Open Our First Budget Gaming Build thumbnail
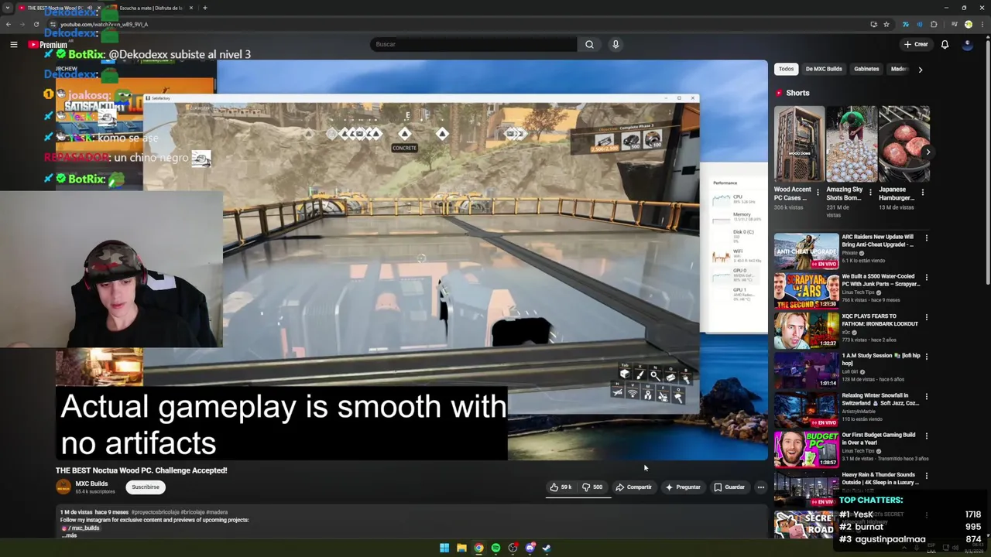This screenshot has height=557, width=991. pos(806,449)
